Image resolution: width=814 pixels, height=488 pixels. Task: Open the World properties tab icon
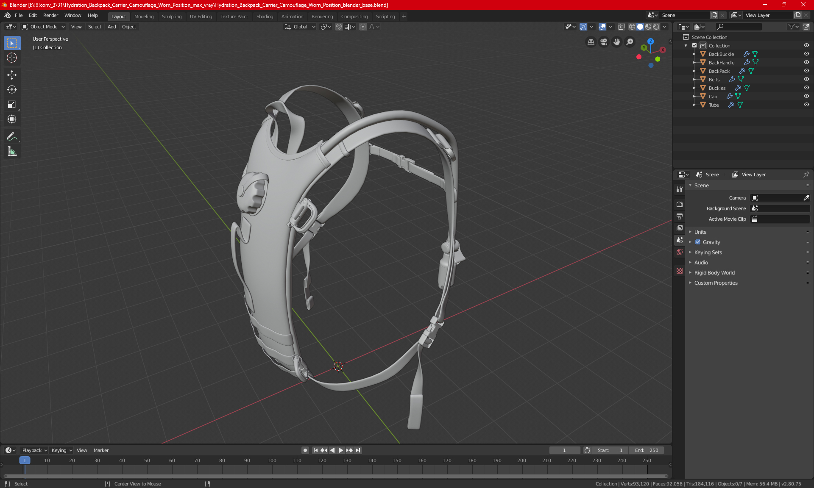click(x=680, y=252)
